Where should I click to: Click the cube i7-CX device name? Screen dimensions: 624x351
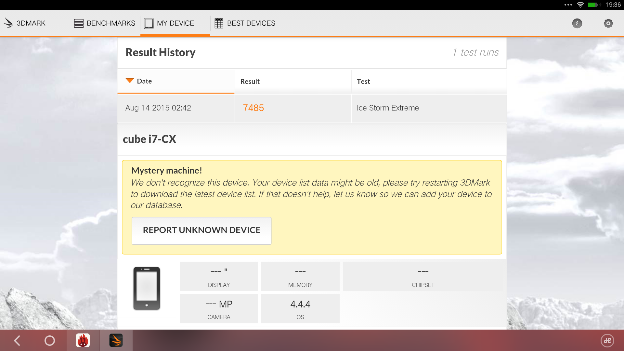click(149, 139)
